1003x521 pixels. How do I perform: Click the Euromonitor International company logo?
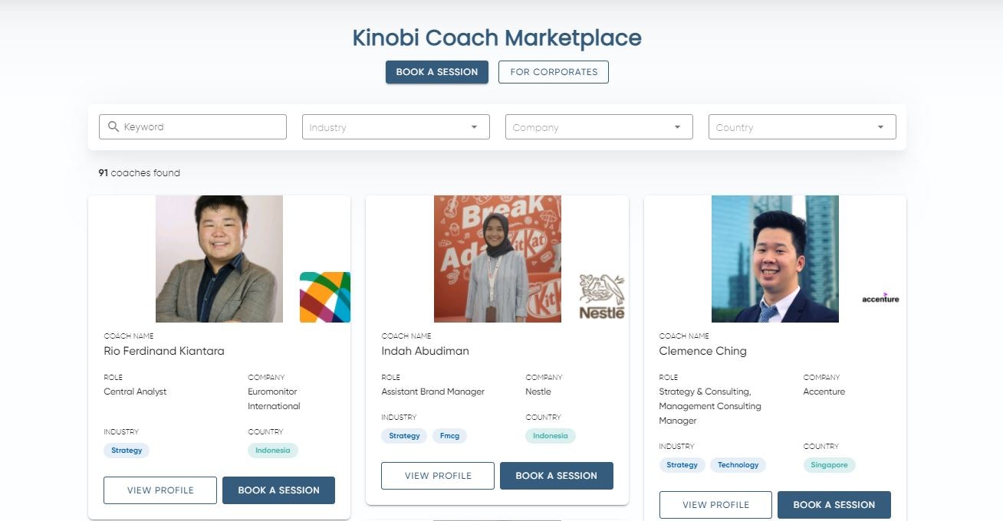coord(324,297)
